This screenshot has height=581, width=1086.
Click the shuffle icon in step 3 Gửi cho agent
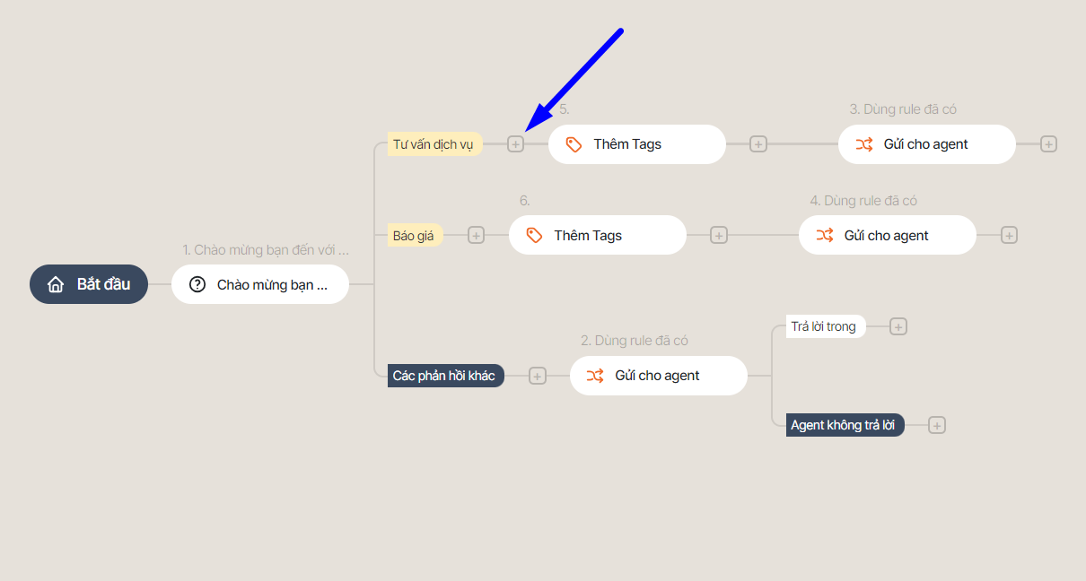(x=864, y=144)
